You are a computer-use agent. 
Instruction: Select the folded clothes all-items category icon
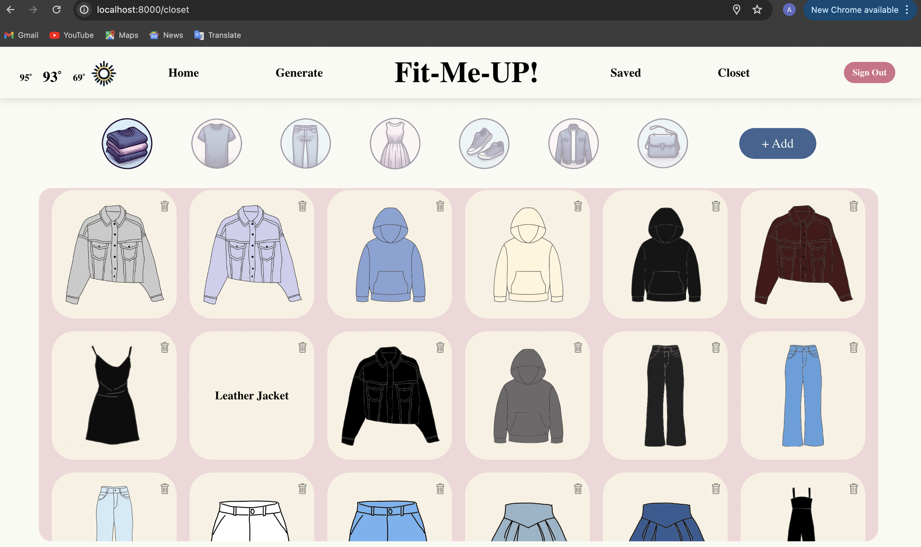[x=127, y=143]
